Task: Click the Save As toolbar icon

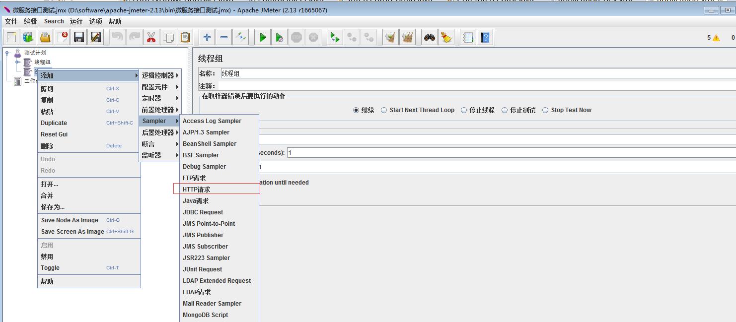Action: pyautogui.click(x=95, y=37)
